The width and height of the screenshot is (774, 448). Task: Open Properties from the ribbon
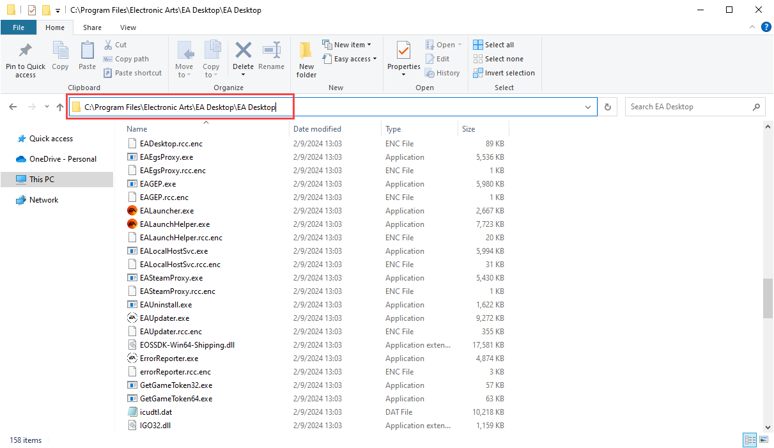pyautogui.click(x=403, y=51)
